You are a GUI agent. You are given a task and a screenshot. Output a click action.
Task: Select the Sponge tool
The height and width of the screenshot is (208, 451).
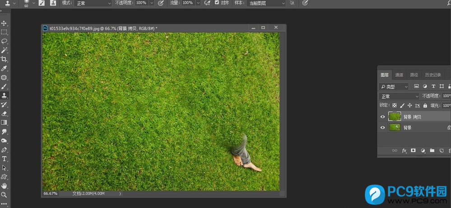coord(4,141)
